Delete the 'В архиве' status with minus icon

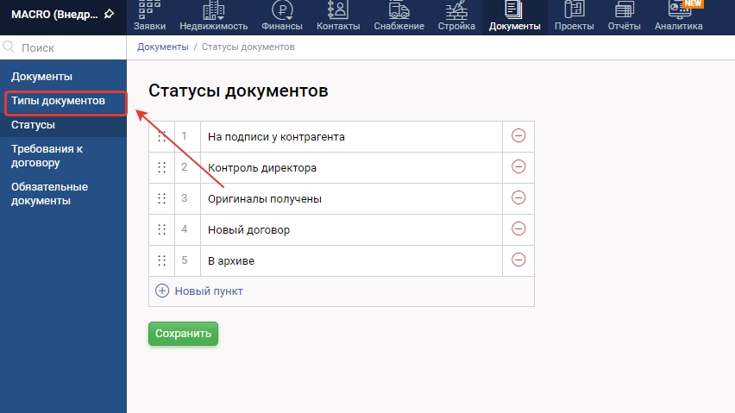[518, 260]
